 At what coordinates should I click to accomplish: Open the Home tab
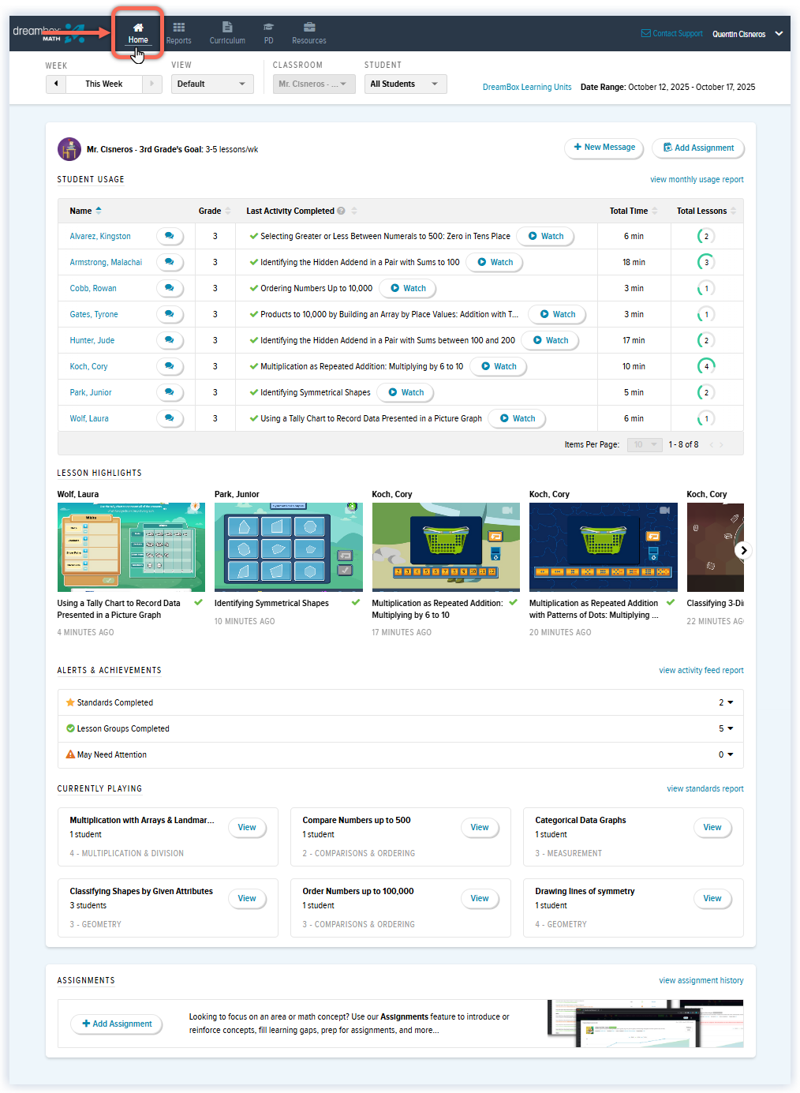click(138, 33)
